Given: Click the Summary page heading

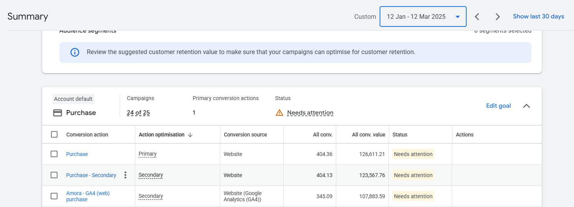Looking at the screenshot, I should pyautogui.click(x=28, y=16).
